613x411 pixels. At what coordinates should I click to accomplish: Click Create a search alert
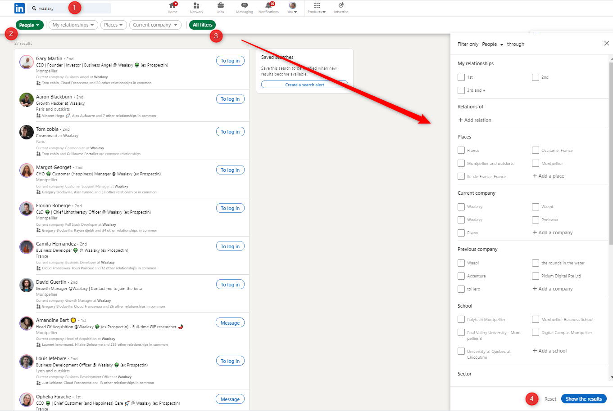305,85
